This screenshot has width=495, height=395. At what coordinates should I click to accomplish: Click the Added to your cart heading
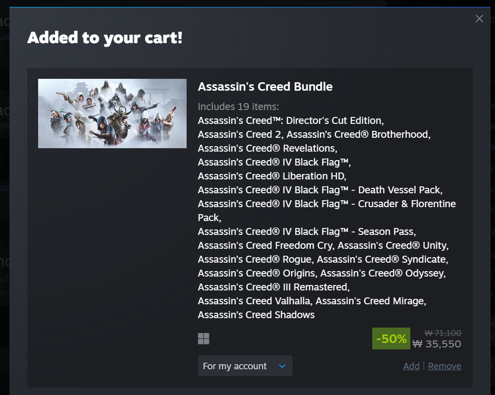105,38
